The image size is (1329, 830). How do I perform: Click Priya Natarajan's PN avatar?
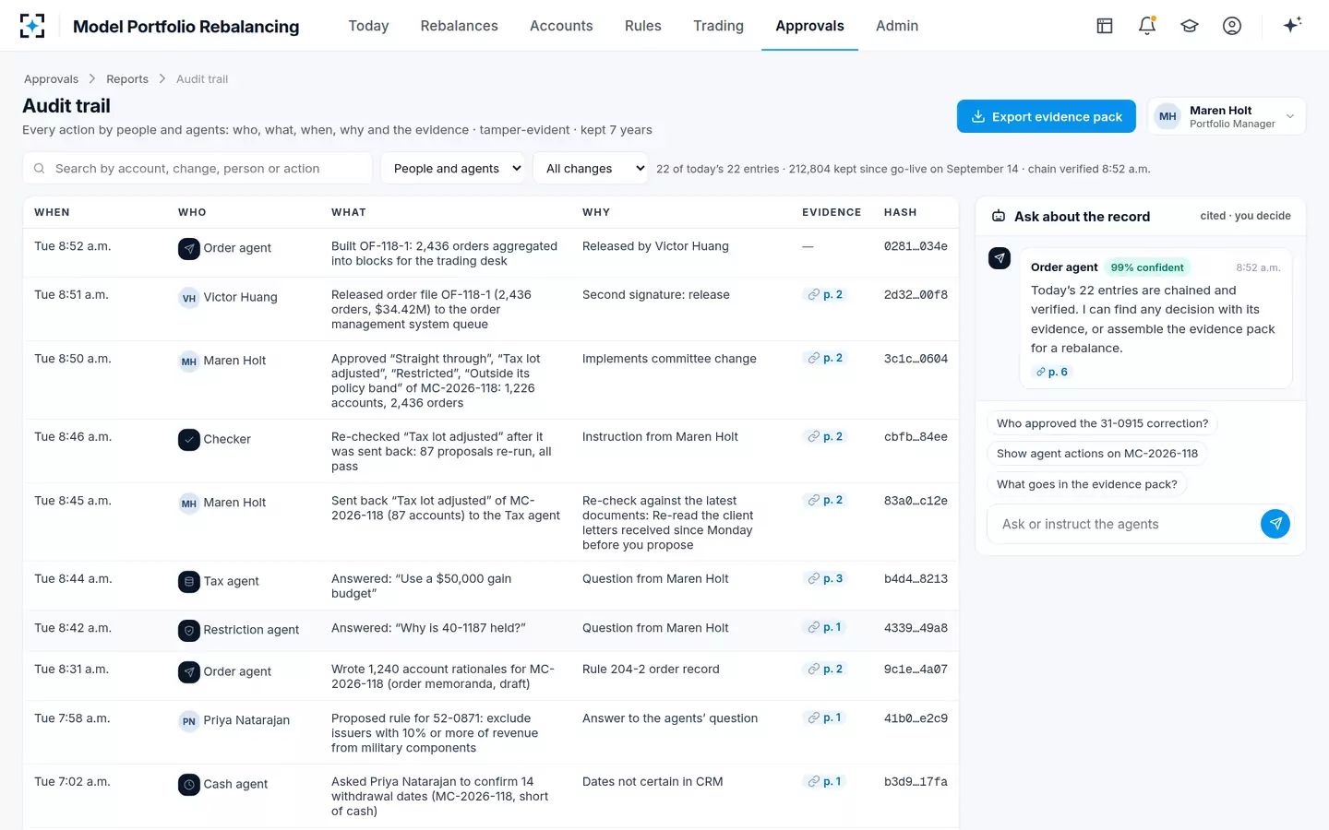189,720
